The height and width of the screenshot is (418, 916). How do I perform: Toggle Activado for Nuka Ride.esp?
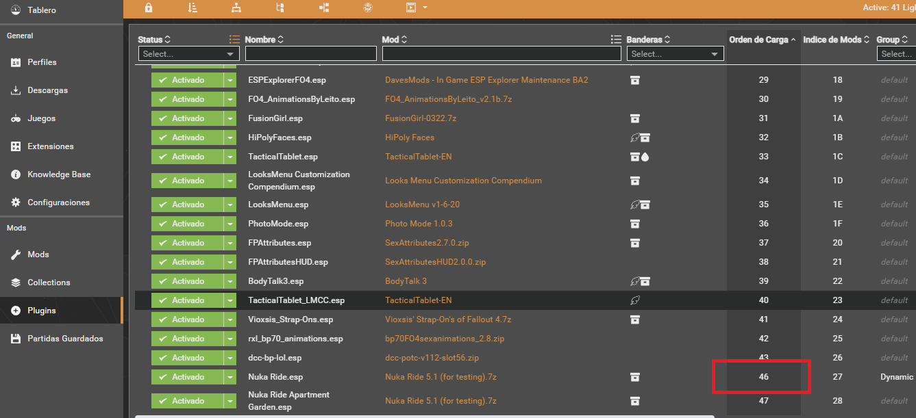coord(186,377)
